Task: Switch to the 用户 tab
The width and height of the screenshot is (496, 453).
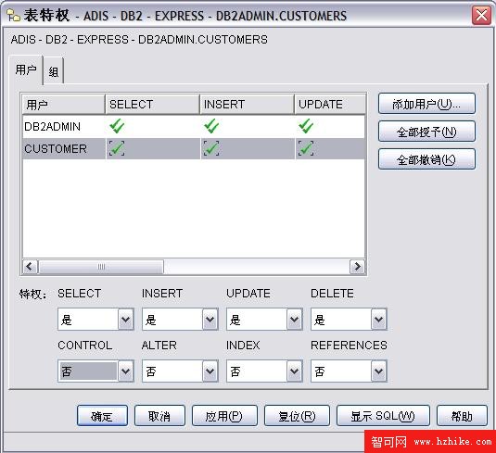Action: coord(26,69)
